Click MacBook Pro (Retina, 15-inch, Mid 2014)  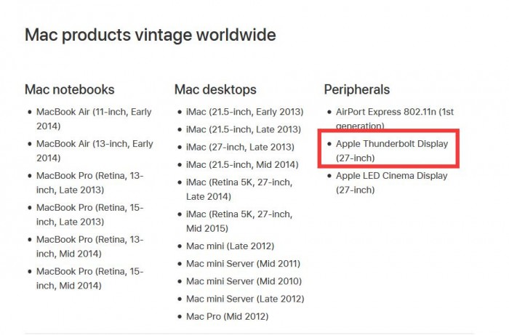[x=89, y=278]
